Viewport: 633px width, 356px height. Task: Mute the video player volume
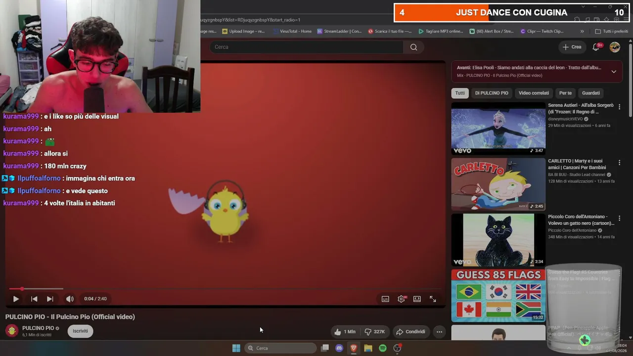pyautogui.click(x=70, y=299)
